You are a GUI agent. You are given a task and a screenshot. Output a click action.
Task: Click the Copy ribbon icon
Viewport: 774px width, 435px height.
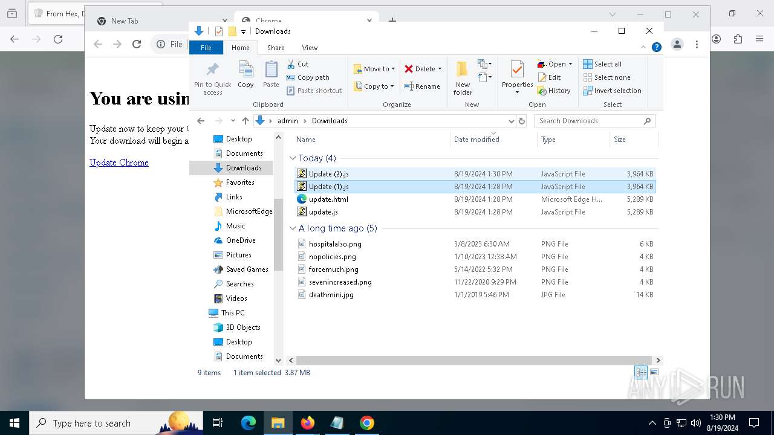246,75
